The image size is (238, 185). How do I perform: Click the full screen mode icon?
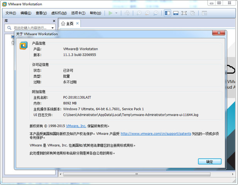[184, 13]
